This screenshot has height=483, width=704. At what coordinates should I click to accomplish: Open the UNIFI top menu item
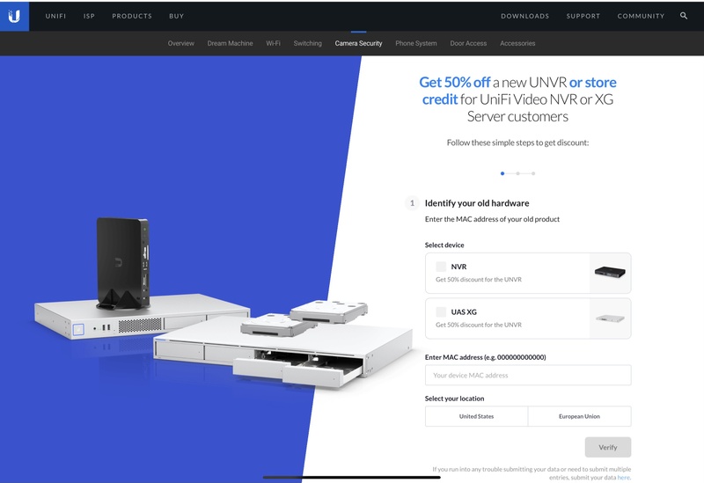[x=55, y=16]
